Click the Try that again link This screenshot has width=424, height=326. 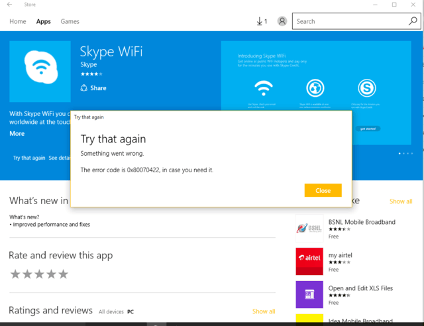(x=29, y=158)
